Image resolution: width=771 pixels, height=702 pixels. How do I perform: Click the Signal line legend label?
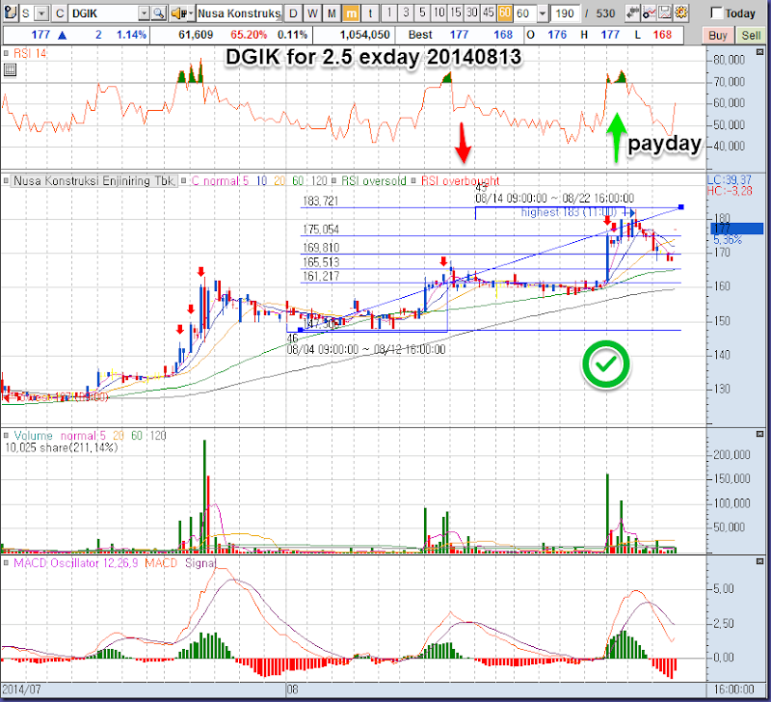point(200,563)
